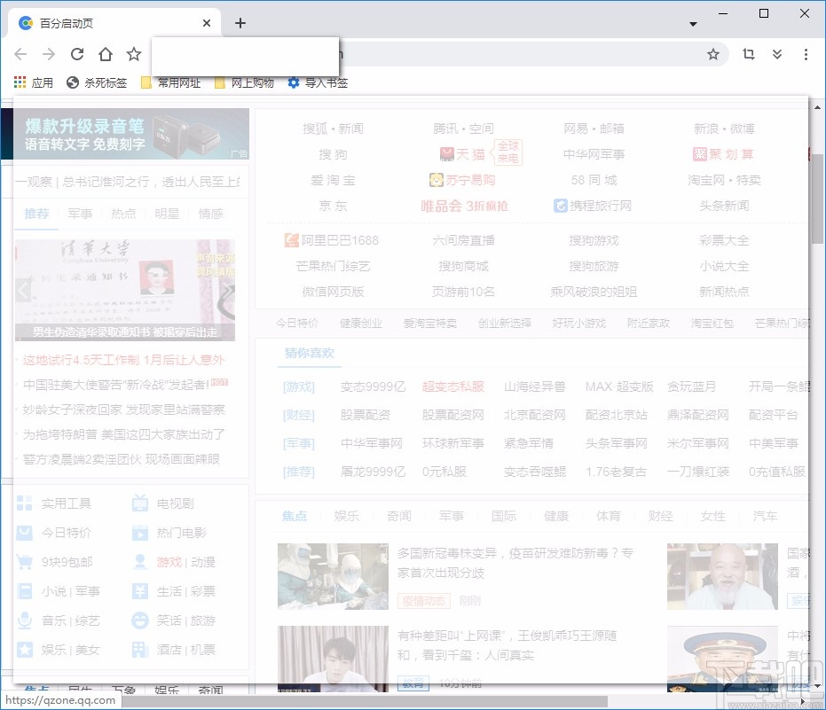Open 搜狐·新闻 link
This screenshot has height=710, width=826.
coord(333,129)
